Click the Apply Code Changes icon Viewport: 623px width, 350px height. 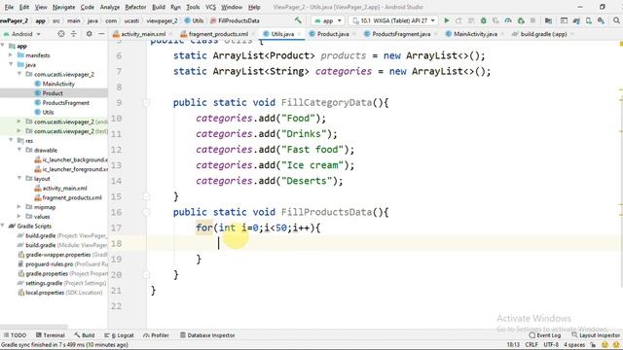pos(471,20)
